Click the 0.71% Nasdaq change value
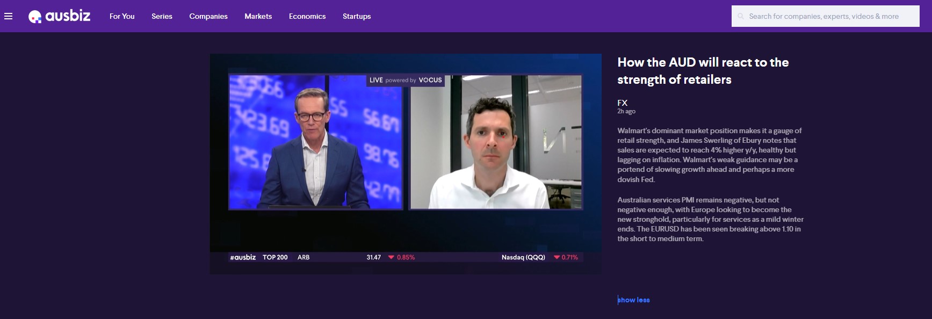The height and width of the screenshot is (319, 932). 569,257
